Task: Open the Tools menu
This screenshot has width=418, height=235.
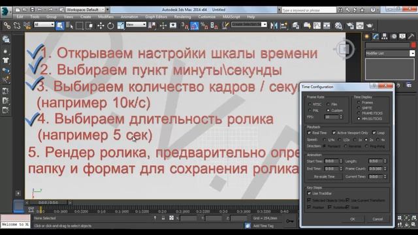Action: (35, 17)
